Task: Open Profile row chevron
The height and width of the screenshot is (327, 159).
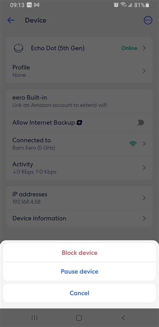Action: click(x=144, y=71)
